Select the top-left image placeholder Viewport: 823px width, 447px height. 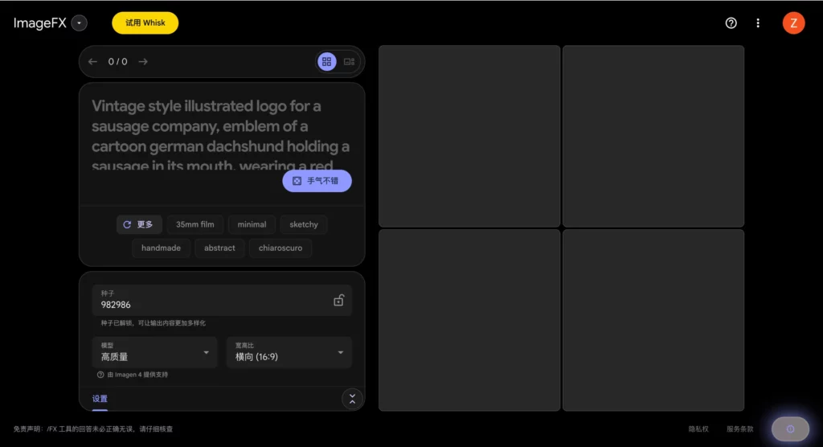(469, 136)
